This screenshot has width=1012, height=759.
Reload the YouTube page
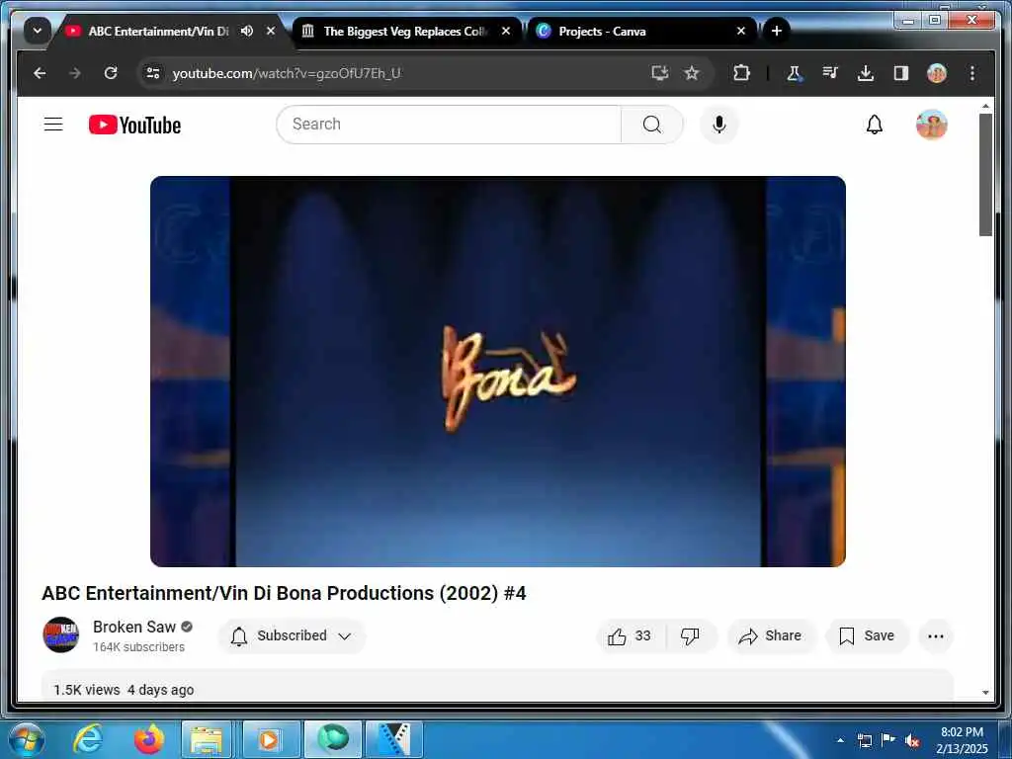pyautogui.click(x=111, y=73)
